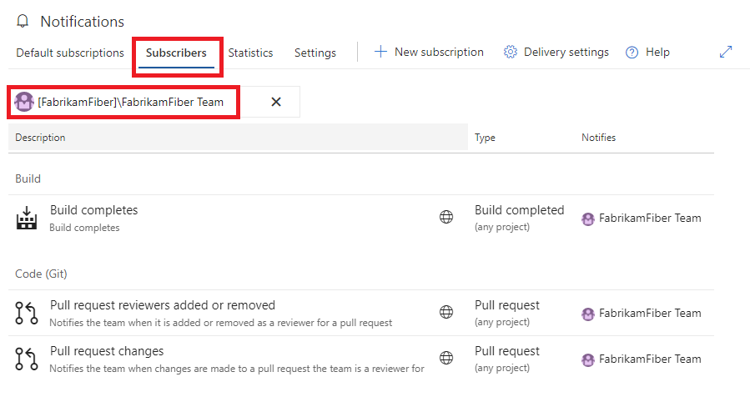Screen dimensions: 750x402
Task: Create a New subscription
Action: pos(429,52)
